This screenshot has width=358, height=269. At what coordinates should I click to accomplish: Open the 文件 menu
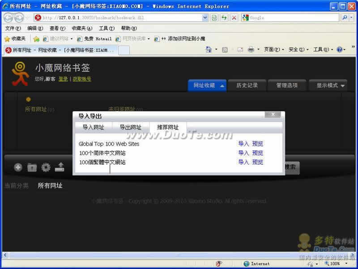13,28
